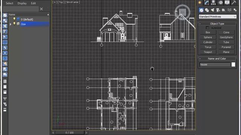Image resolution: width=241 pixels, height=135 pixels.
Task: Toggle Display Geometry filter in scene explorer
Action: (5, 15)
